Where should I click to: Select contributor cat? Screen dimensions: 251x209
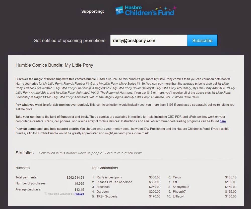[x=175, y=182]
